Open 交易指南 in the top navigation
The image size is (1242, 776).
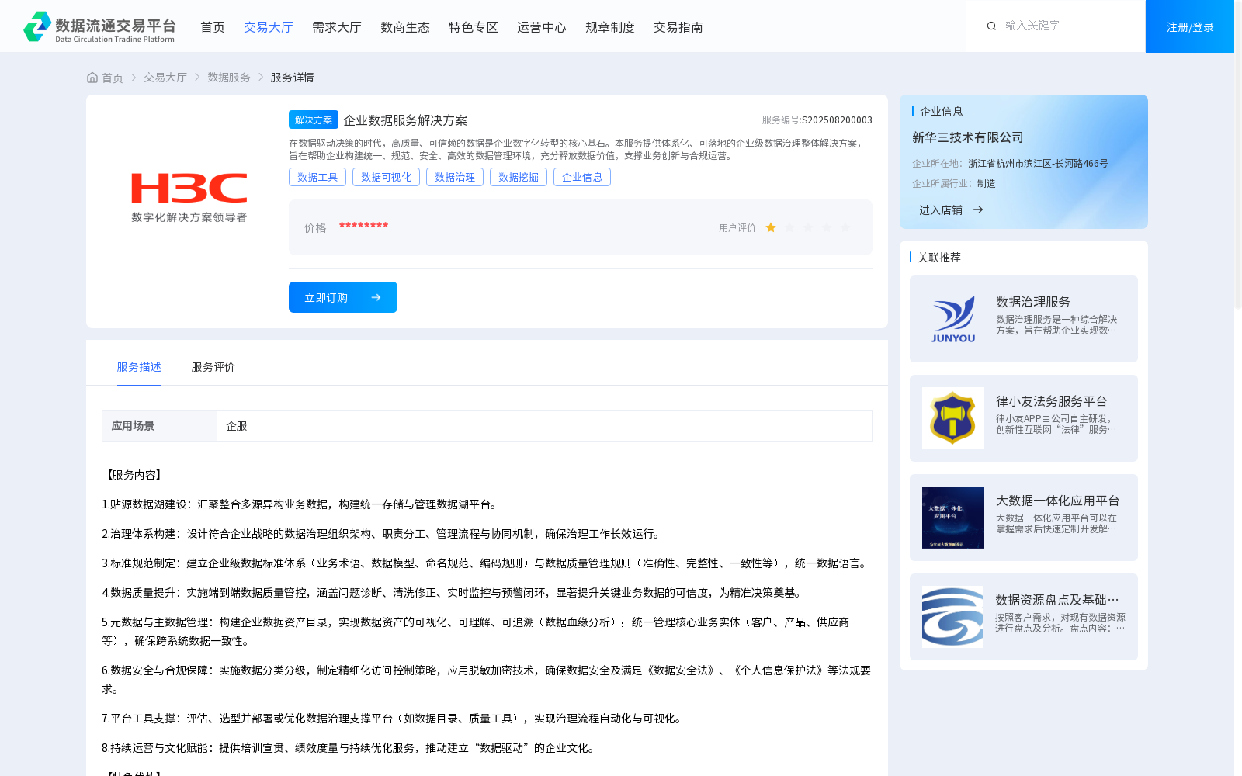pyautogui.click(x=678, y=27)
